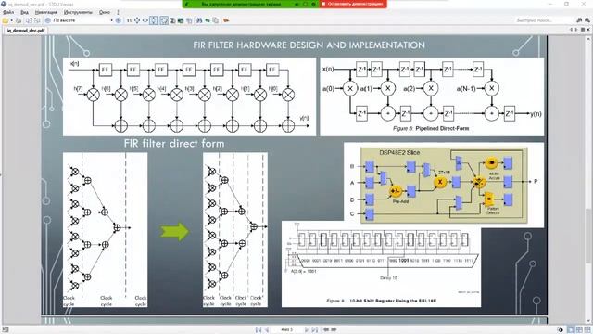593x334 pixels.
Task: Click the tab scroll right arrow
Action: pyautogui.click(x=576, y=30)
